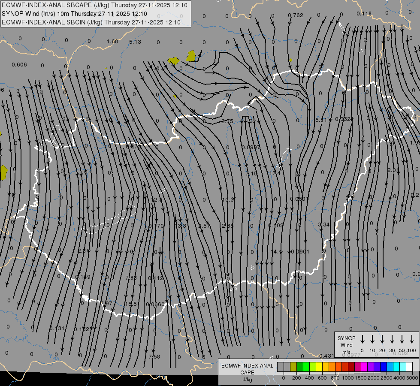
Task: Click the SYNOP Wind 10m title line
Action: point(74,14)
